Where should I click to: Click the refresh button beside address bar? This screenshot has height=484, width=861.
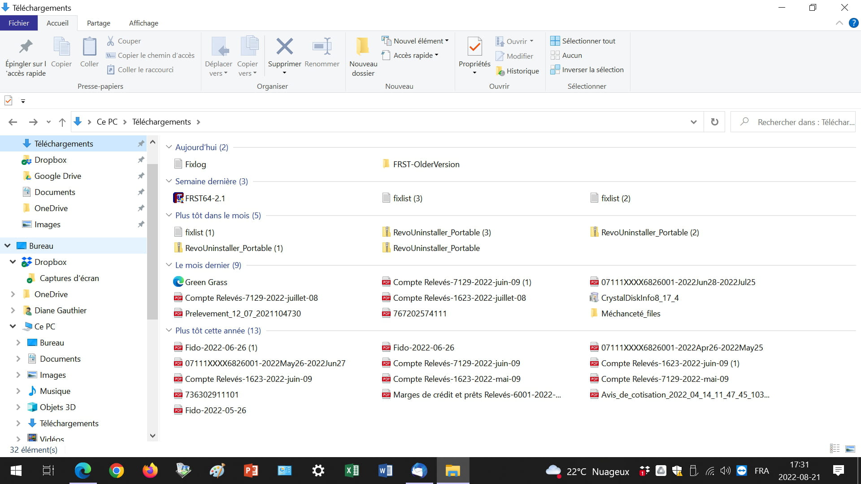click(714, 122)
